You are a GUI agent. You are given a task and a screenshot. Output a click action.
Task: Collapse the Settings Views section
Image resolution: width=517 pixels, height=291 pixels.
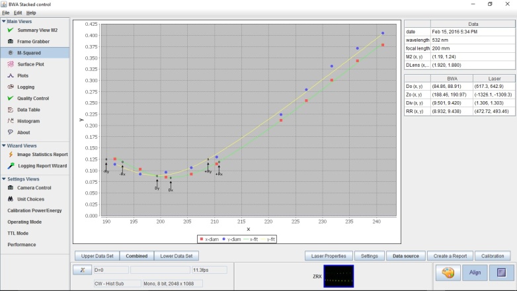4,179
